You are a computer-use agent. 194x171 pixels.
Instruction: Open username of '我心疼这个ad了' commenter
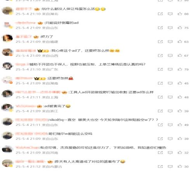pos(26,51)
